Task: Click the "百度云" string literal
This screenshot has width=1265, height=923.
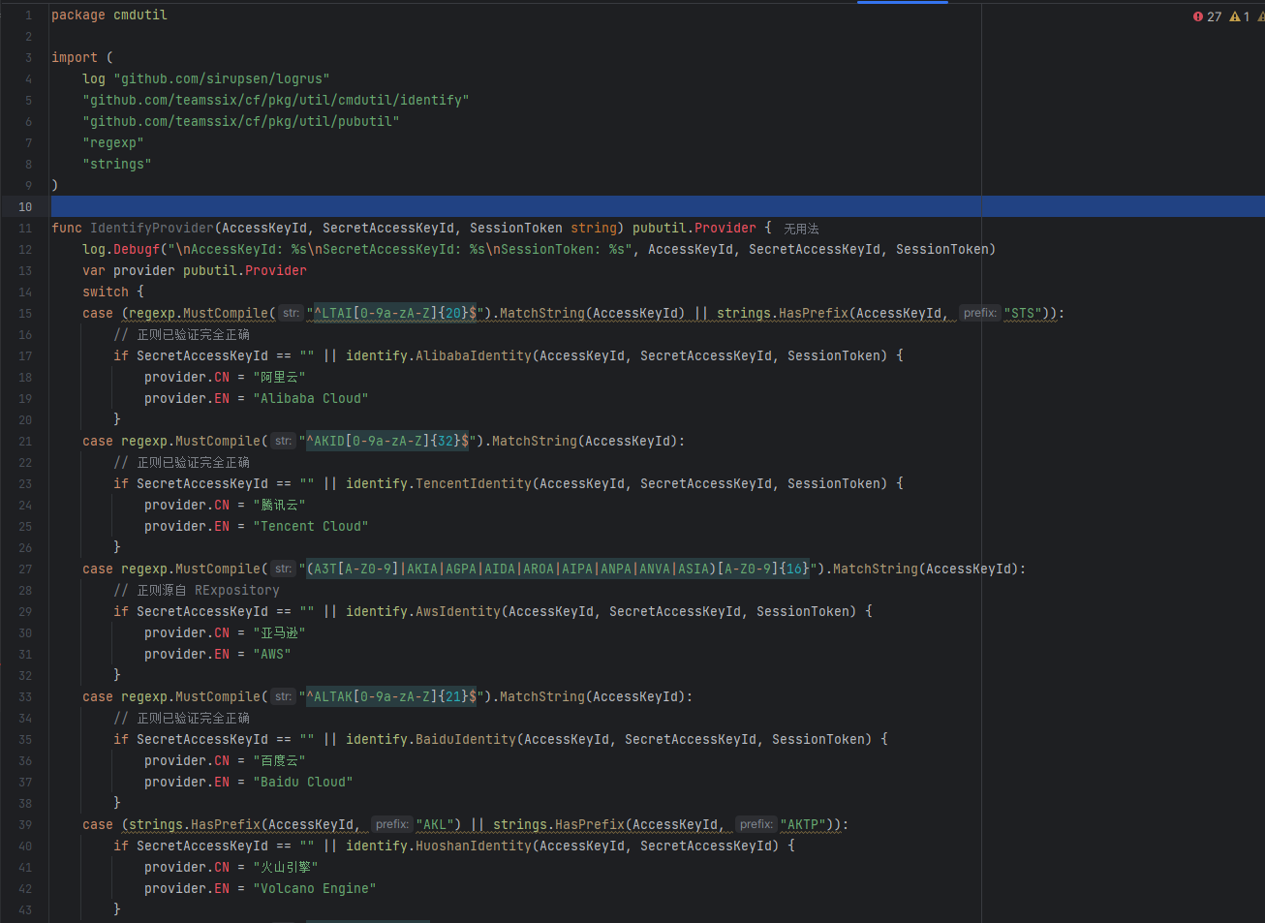Action: pos(279,760)
